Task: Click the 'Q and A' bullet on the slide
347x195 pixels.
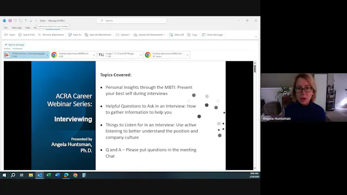Action: (151, 153)
